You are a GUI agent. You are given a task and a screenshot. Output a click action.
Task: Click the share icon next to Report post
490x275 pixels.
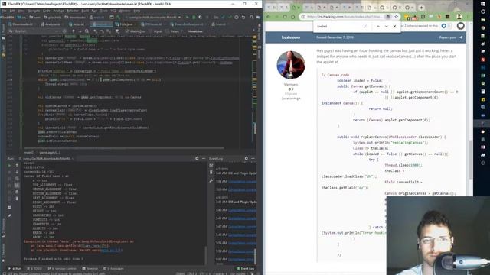pos(461,37)
